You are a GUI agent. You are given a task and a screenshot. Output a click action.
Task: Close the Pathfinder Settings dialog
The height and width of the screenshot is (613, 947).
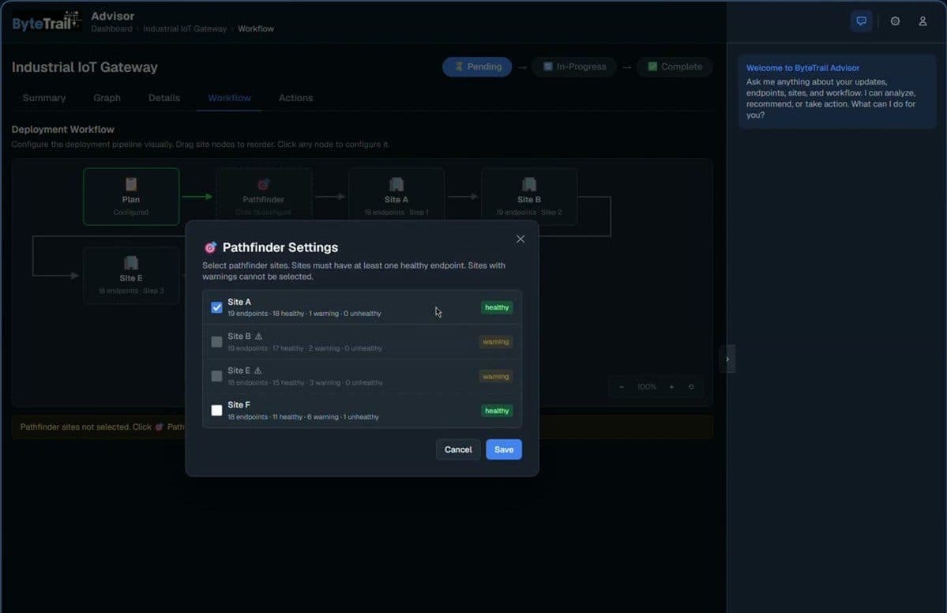point(520,239)
